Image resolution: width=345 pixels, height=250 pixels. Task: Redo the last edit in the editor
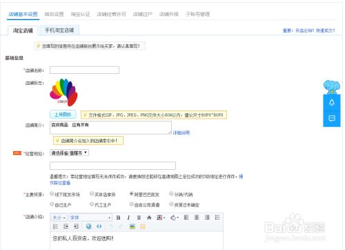tap(121, 227)
